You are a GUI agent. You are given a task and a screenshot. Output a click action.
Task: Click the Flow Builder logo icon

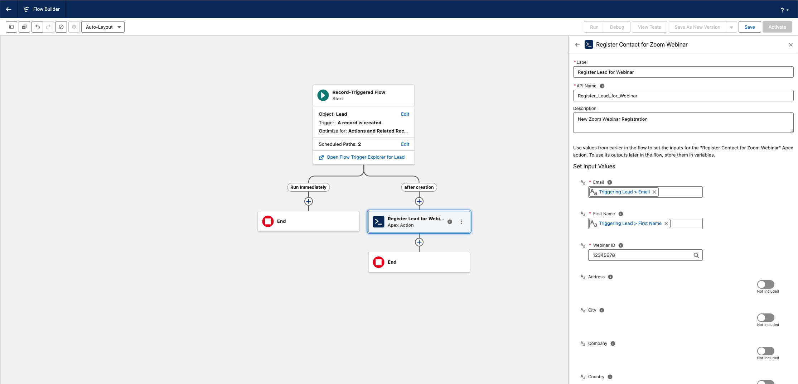click(x=26, y=9)
